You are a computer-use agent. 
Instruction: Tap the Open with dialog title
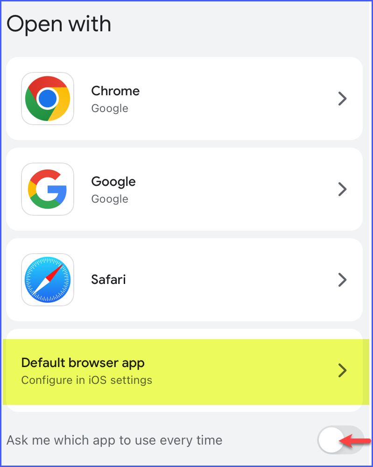[x=59, y=23]
